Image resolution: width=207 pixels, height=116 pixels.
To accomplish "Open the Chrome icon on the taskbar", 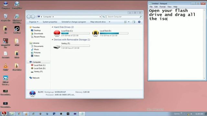I will pyautogui.click(x=19, y=114).
